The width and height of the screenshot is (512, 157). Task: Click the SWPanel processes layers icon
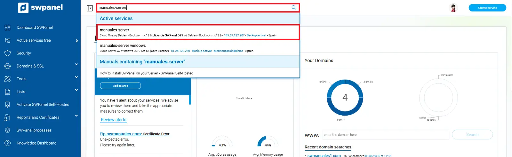[x=8, y=130]
